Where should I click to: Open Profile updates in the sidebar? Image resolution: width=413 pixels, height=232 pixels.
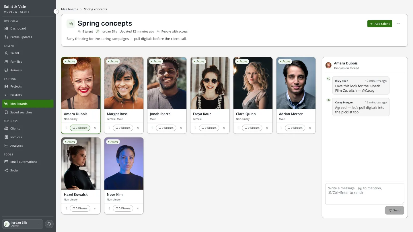point(28,37)
